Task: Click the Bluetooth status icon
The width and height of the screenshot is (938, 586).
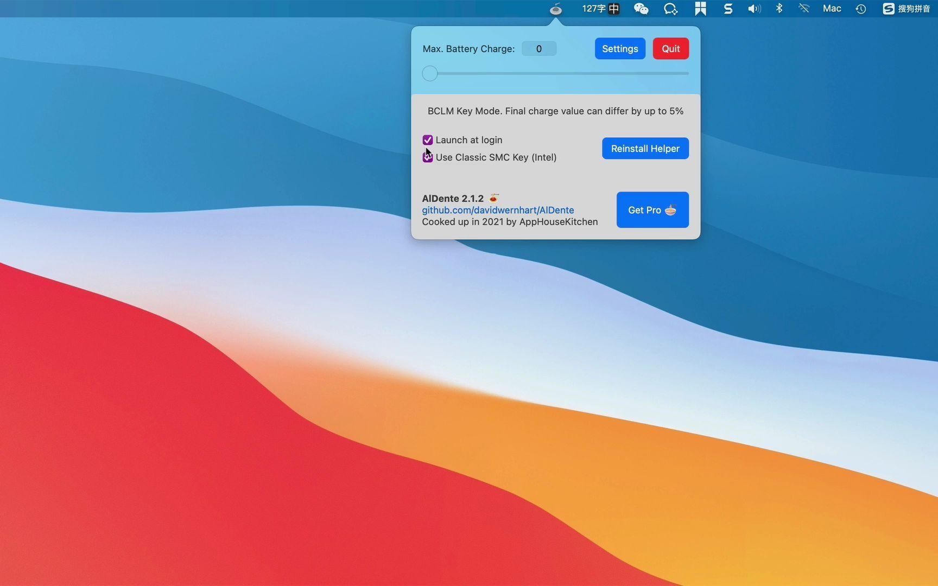Action: click(x=779, y=9)
